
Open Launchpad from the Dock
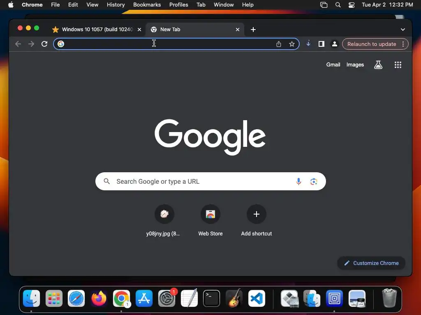54,299
